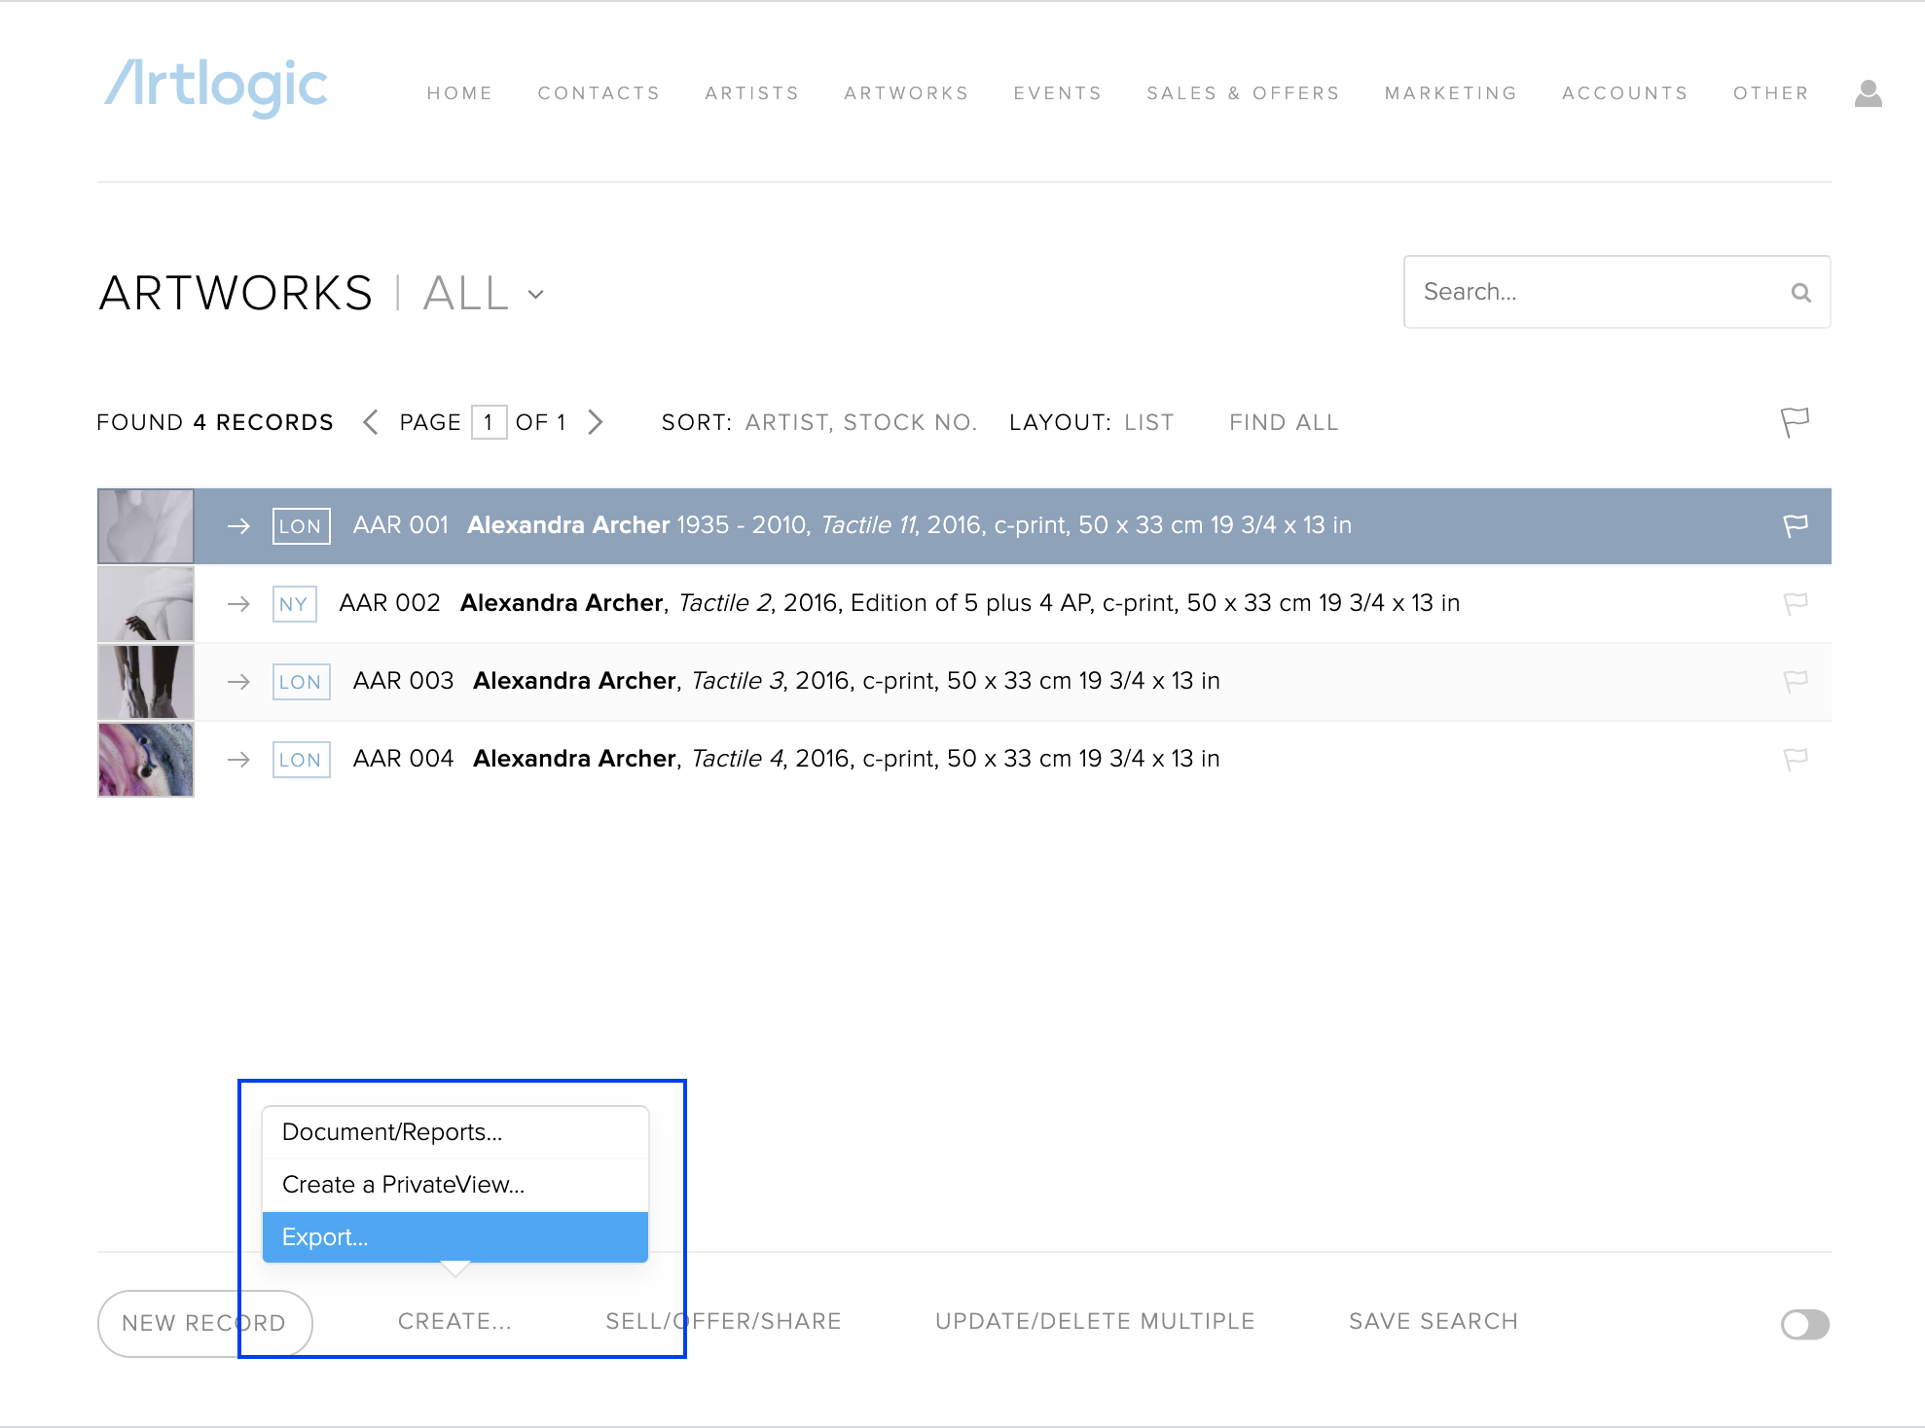
Task: Open thumbnail of Tactile 3 artwork
Action: click(146, 682)
